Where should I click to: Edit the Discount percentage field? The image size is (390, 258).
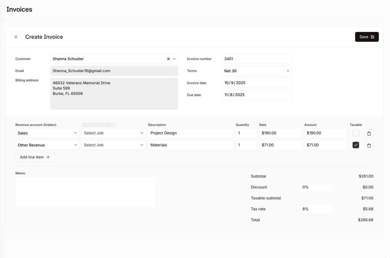click(316, 187)
